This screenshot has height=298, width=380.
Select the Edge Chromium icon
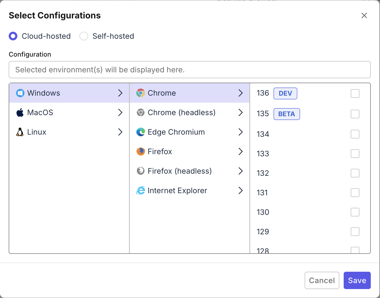(141, 132)
